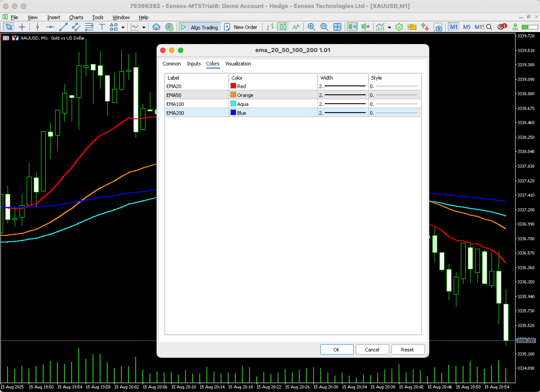This screenshot has width=540, height=392.
Task: Open the green MQL5 market badge icon
Action: [399, 27]
